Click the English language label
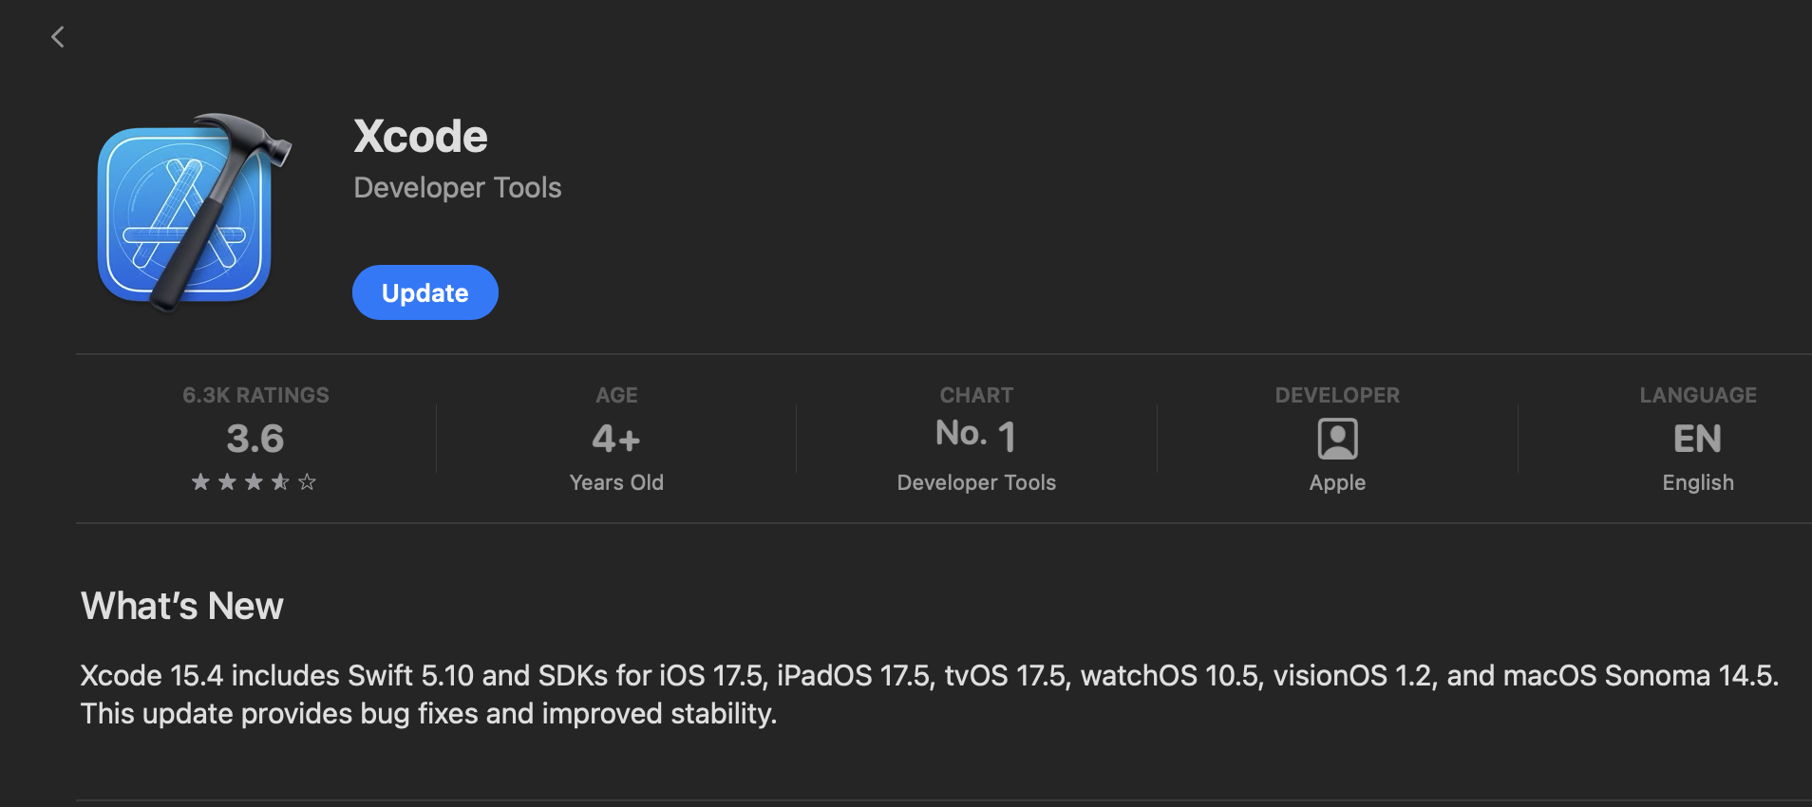Image resolution: width=1812 pixels, height=807 pixels. pos(1697,482)
